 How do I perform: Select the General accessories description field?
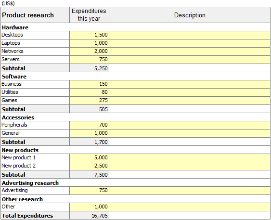click(190, 133)
